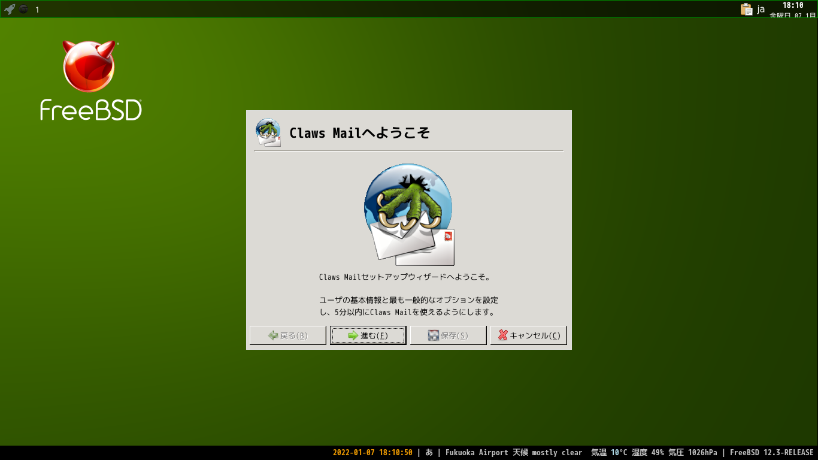Click the ja input language indicator

tap(761, 9)
